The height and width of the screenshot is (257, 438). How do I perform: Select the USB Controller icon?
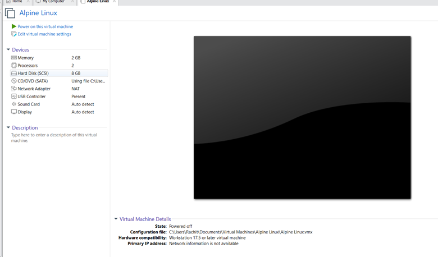14,97
